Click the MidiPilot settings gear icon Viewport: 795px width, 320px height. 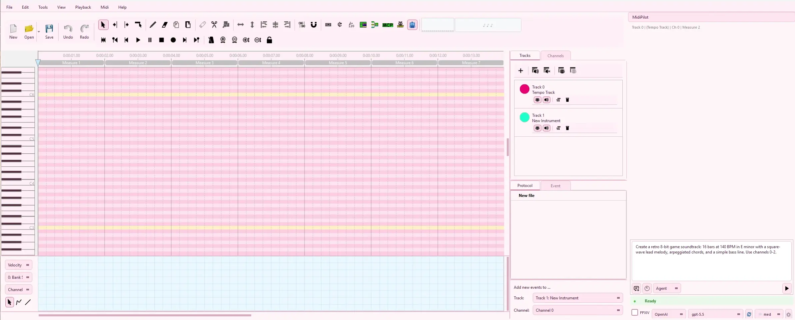point(789,314)
